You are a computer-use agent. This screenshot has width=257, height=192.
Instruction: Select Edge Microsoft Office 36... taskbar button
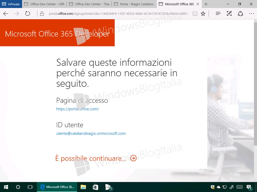(57, 187)
